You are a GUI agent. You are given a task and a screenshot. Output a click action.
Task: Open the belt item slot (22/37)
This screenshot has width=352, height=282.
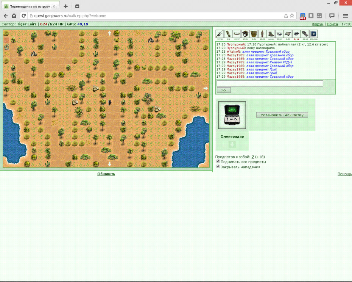237,34
